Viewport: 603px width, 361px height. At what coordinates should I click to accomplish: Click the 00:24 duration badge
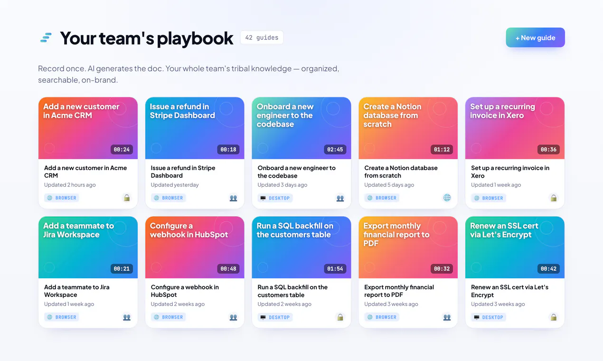[122, 149]
